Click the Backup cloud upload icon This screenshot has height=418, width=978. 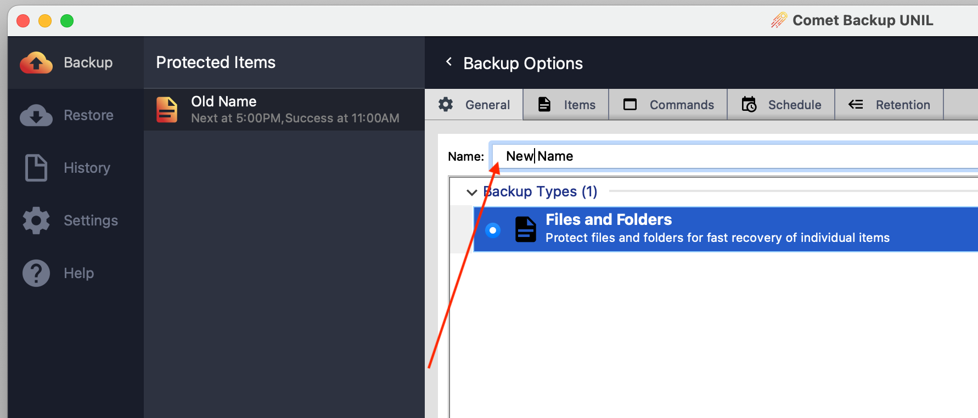point(36,63)
